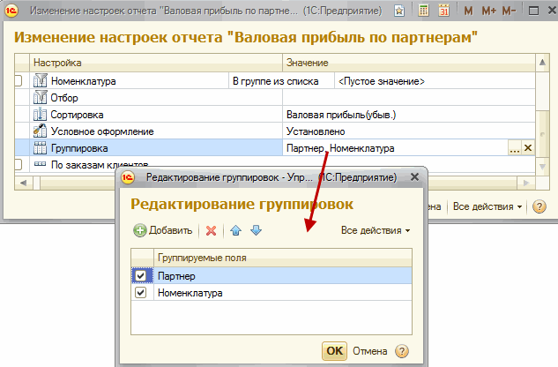The width and height of the screenshot is (558, 367).
Task: Click the 1C logo in main title bar
Action: [x=11, y=11]
